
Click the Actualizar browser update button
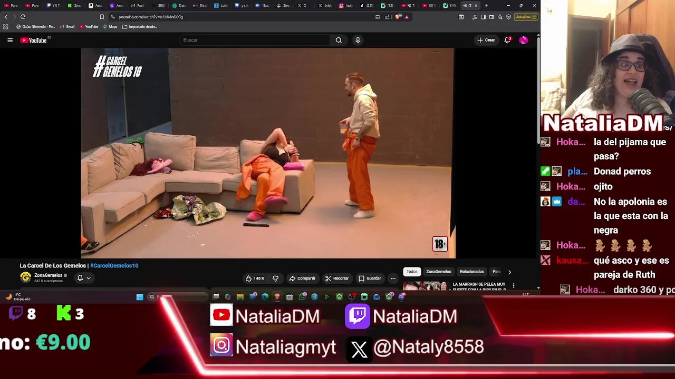click(x=526, y=17)
